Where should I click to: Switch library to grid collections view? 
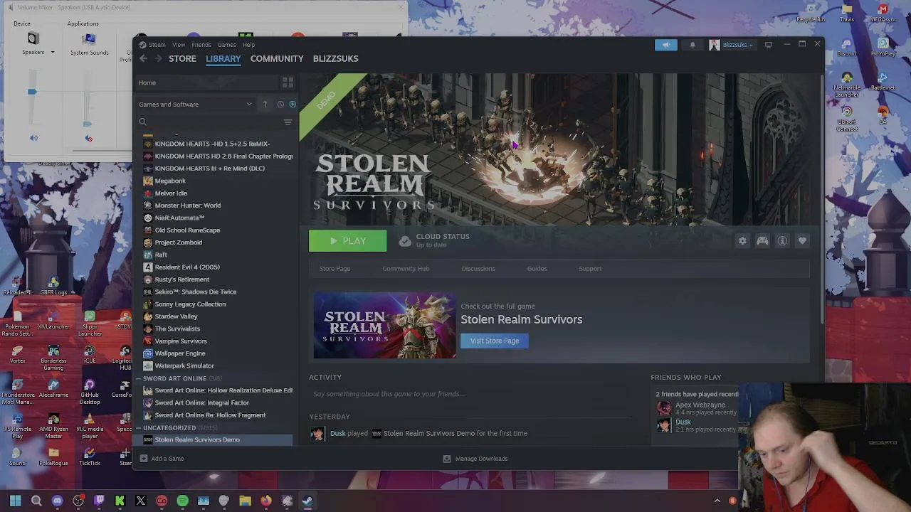[288, 82]
